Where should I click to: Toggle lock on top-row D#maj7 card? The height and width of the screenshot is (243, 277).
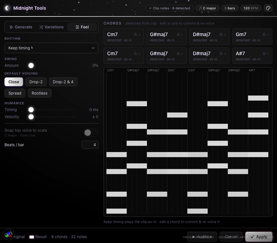[221, 34]
